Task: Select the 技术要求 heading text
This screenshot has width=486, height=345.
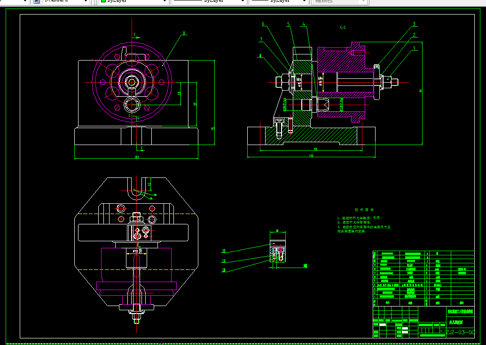Action: [364, 210]
